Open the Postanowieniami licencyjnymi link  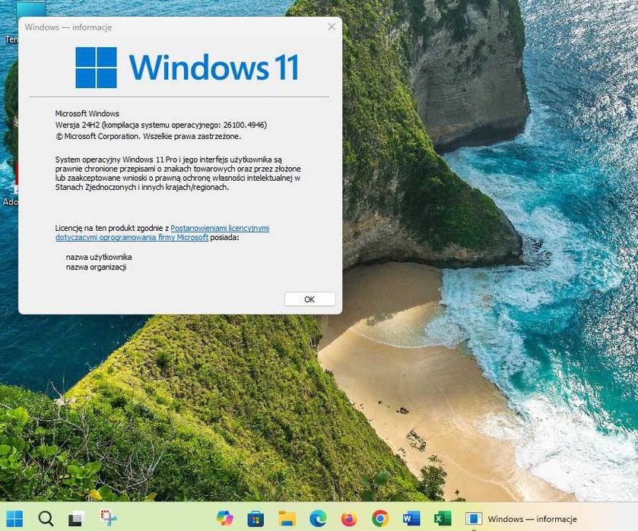(162, 232)
